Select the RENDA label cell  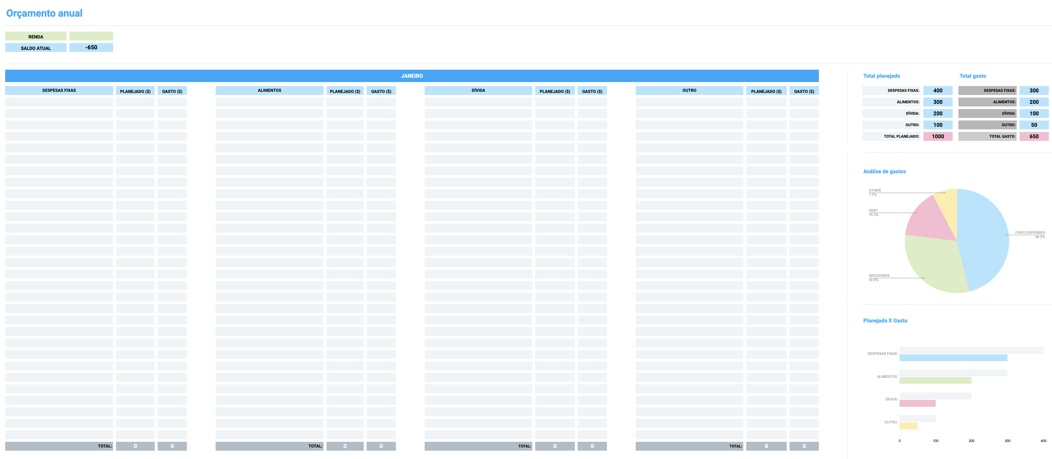(x=36, y=36)
